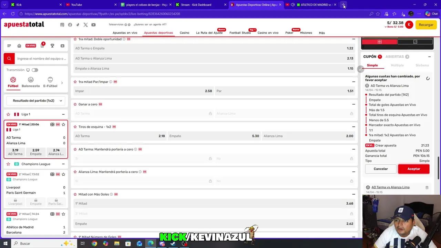The image size is (441, 248).
Task: Open the Facebook social icon
Action: point(70,25)
